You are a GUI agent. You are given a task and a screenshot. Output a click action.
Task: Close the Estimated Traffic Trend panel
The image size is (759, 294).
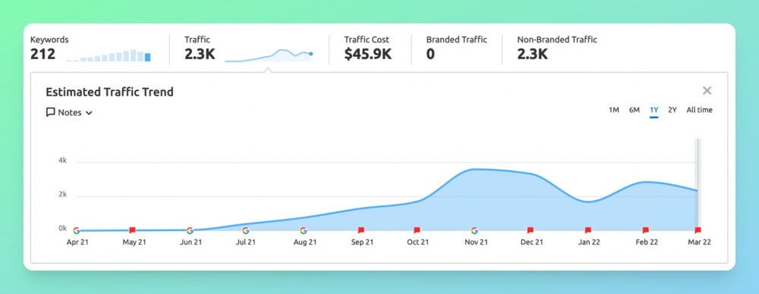click(x=707, y=90)
